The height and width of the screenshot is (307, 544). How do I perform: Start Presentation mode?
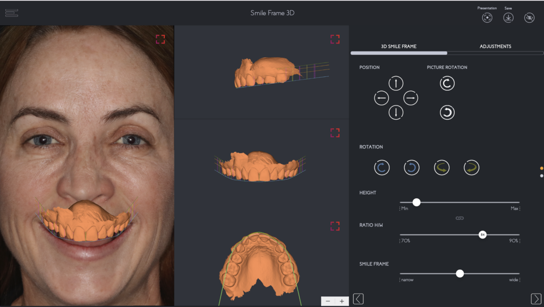(x=487, y=17)
